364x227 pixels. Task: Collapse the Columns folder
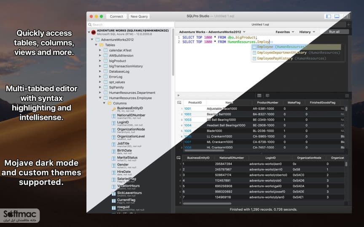(104, 103)
